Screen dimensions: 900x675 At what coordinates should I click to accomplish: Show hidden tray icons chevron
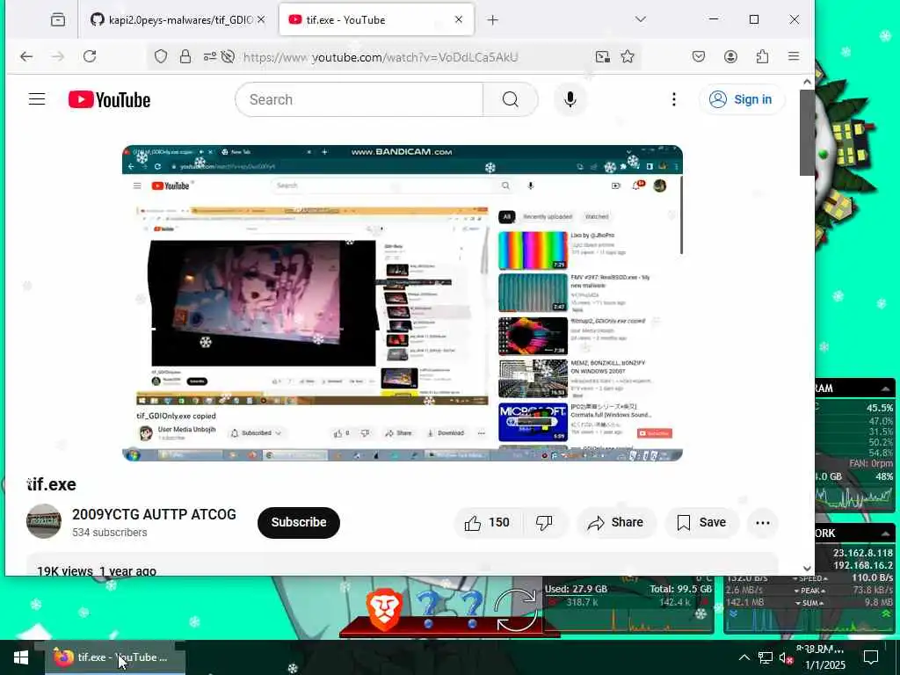744,657
